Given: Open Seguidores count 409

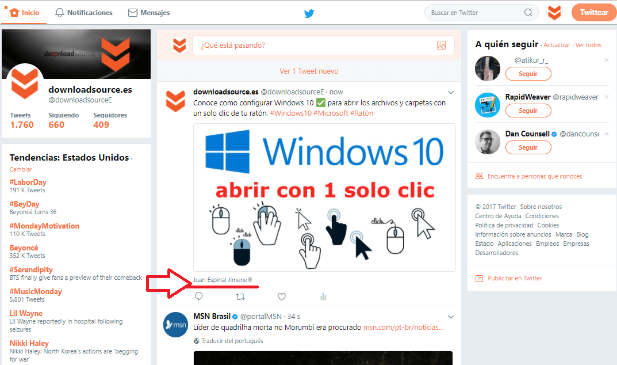Looking at the screenshot, I should coord(110,121).
